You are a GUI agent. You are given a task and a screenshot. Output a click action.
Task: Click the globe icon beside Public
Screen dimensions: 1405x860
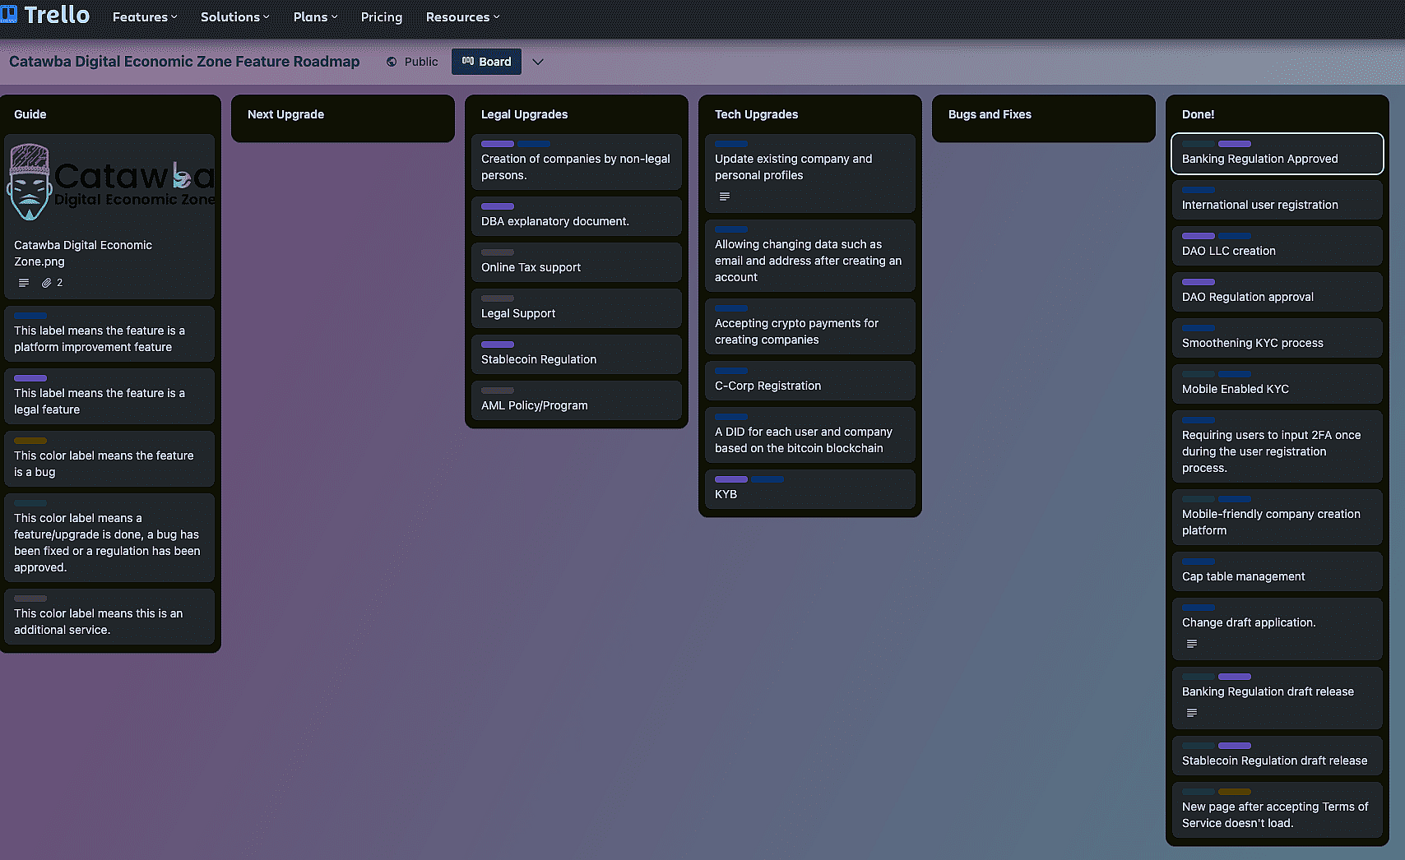pyautogui.click(x=392, y=62)
